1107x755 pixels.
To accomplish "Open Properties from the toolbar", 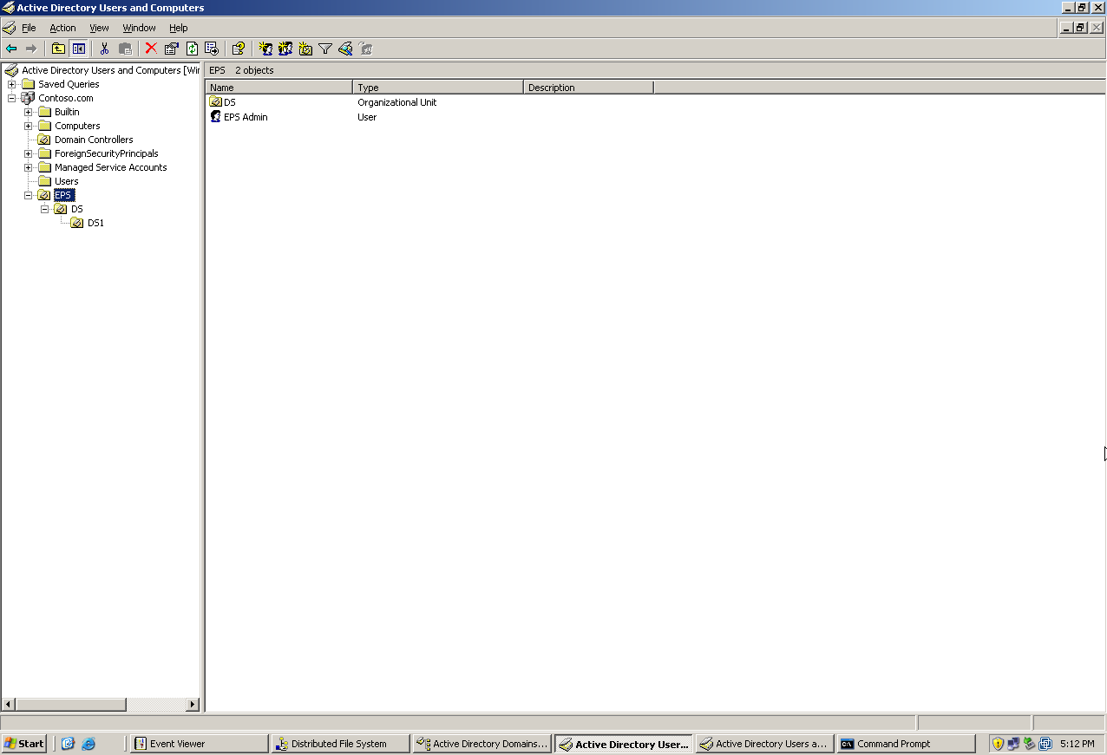I will pyautogui.click(x=171, y=49).
